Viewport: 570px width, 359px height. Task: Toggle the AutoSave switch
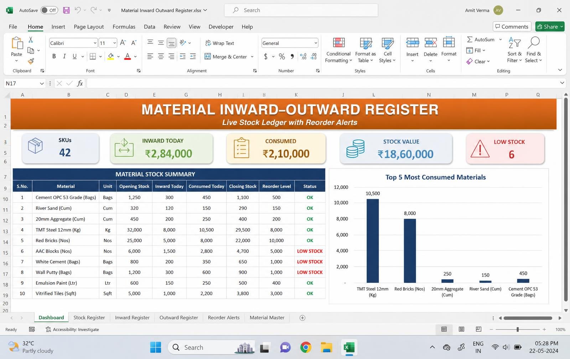click(49, 10)
